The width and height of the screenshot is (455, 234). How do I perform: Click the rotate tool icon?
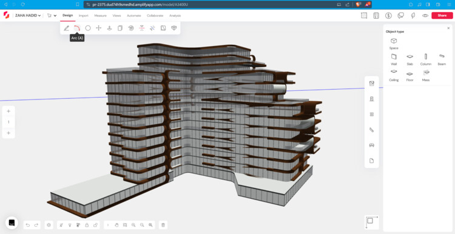[x=131, y=28]
